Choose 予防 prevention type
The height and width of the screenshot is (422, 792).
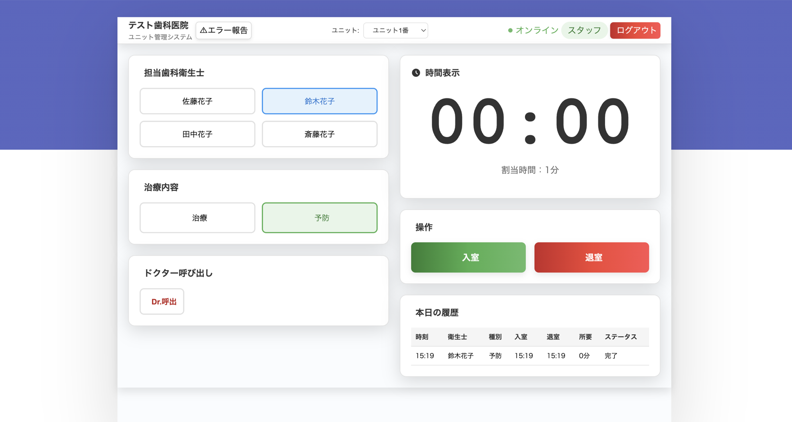[x=320, y=218]
